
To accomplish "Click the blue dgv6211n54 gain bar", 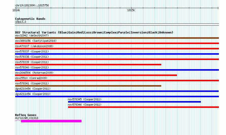I will (117, 97).
